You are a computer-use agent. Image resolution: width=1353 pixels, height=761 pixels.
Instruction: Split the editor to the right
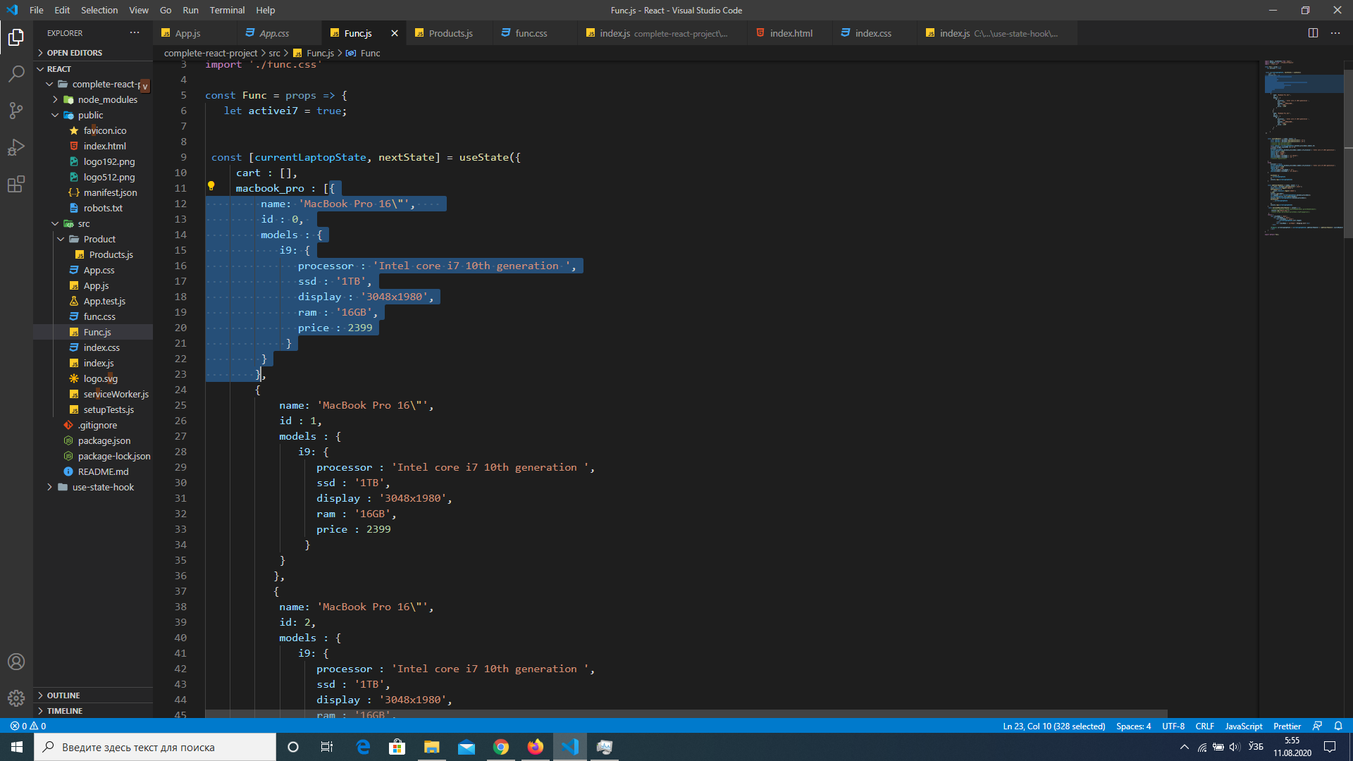point(1313,33)
